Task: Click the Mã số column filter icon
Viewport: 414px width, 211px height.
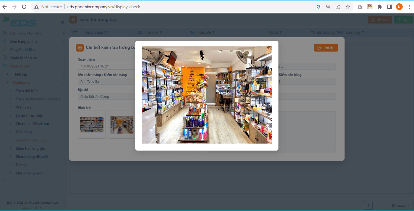Action: [280, 33]
